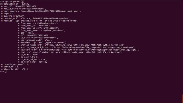Image resolution: width=183 pixels, height=103 pixels.
Task: Click the from_user_id number 451617602
Action: pyautogui.click(x=44, y=26)
